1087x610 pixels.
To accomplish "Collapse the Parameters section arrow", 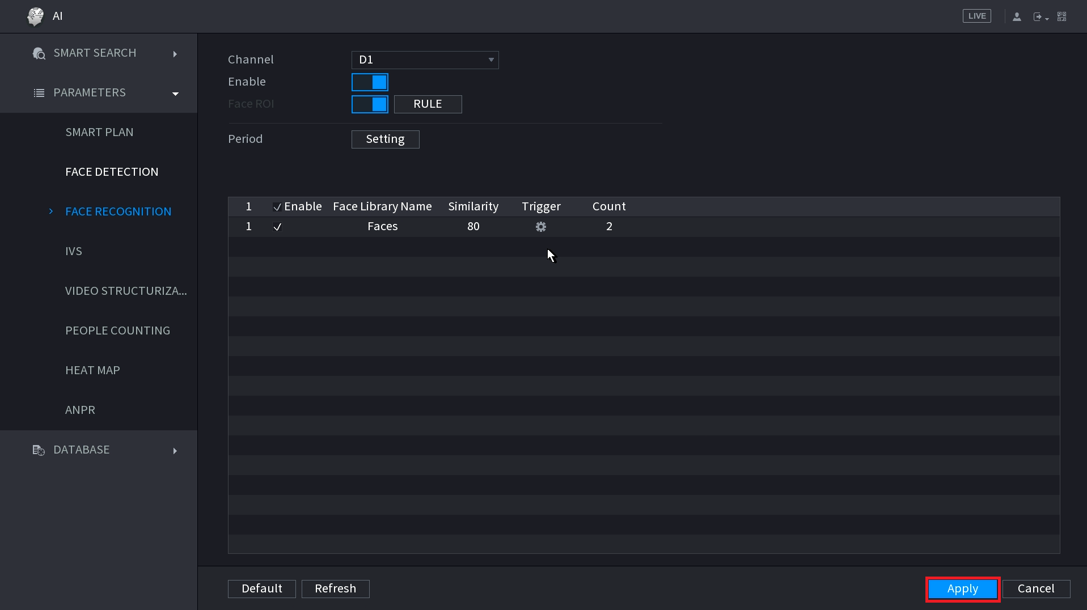I will (175, 94).
